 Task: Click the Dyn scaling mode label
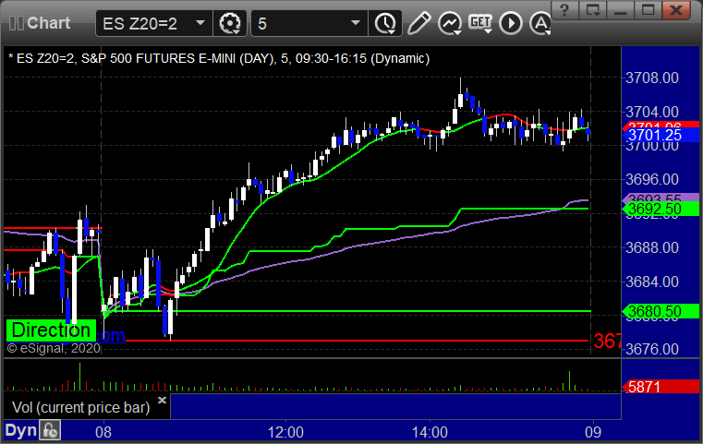coord(20,430)
